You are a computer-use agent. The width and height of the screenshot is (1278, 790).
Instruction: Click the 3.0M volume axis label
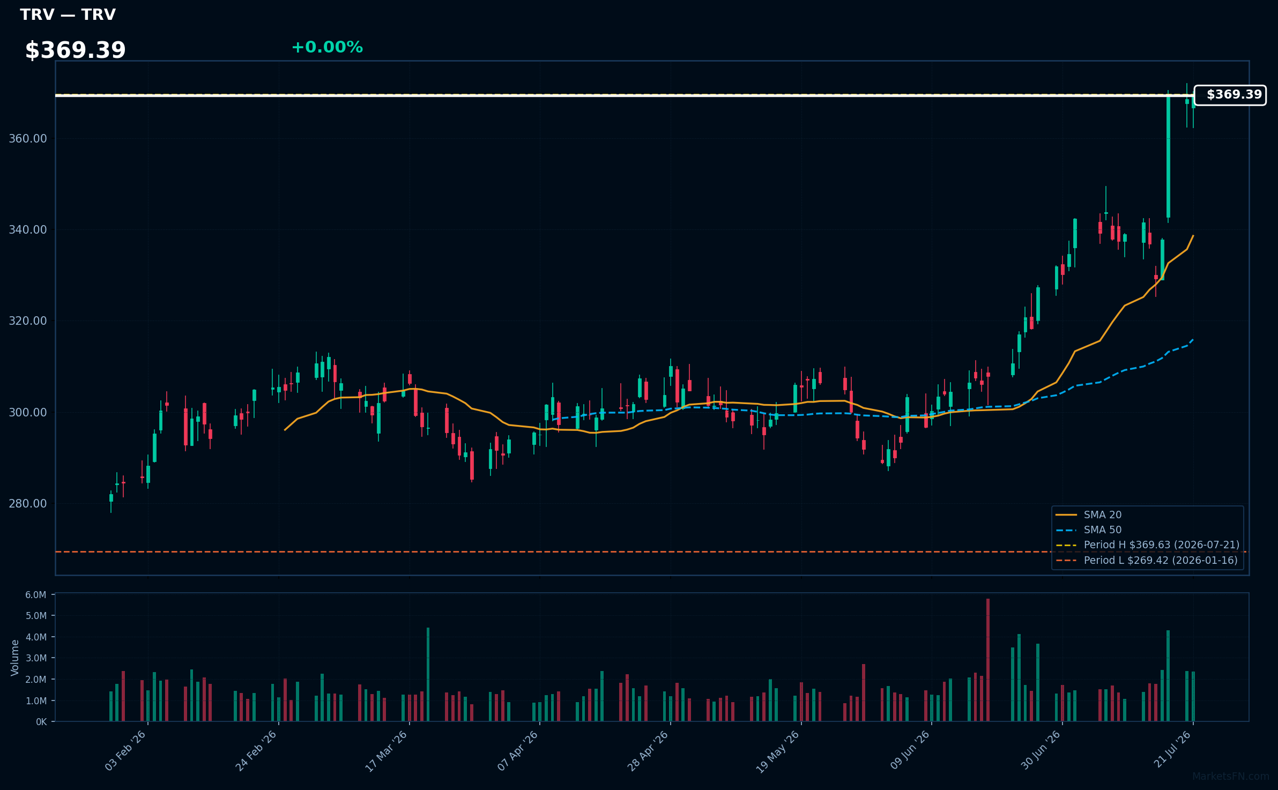point(36,658)
